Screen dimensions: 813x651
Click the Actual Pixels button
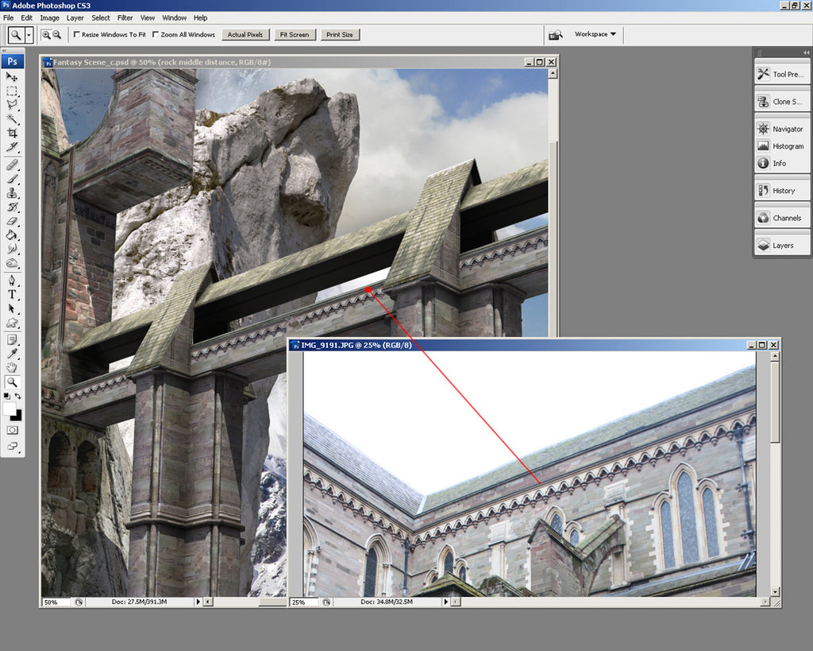point(244,35)
